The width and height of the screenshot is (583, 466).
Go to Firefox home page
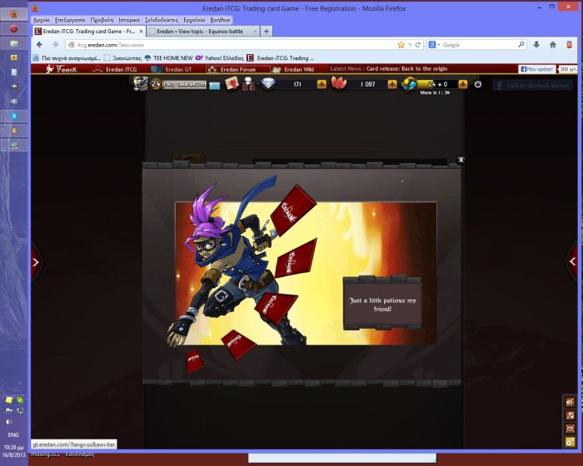[553, 45]
